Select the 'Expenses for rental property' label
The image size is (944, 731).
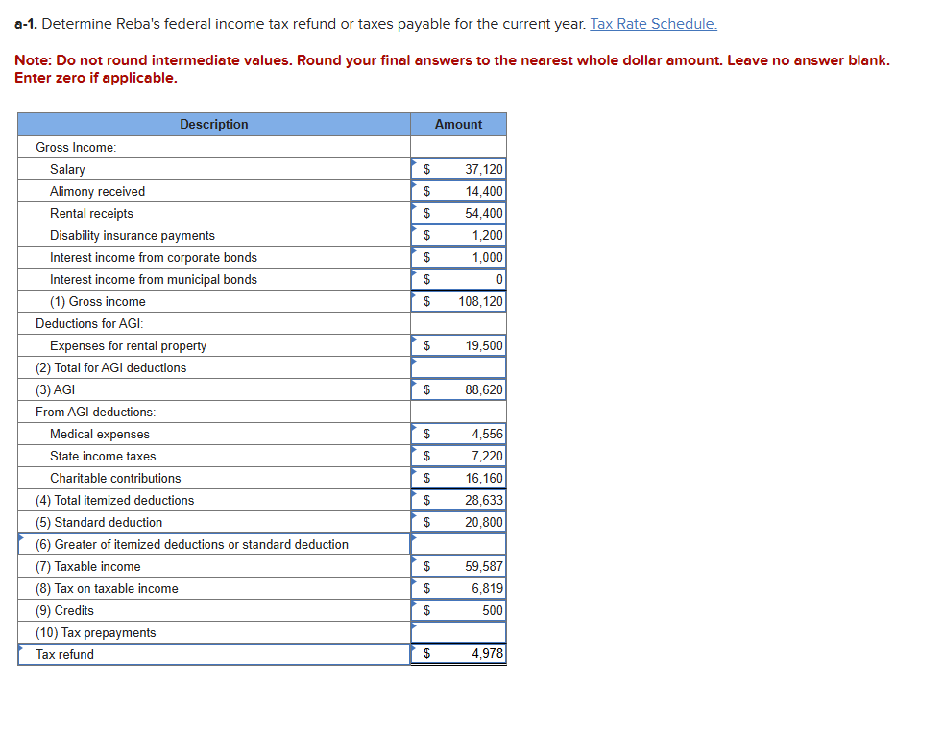129,346
